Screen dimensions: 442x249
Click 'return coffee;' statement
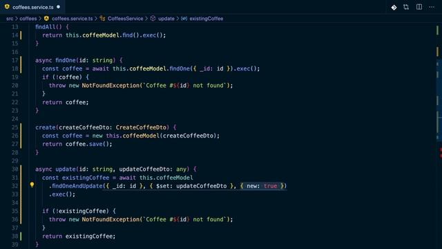click(66, 102)
